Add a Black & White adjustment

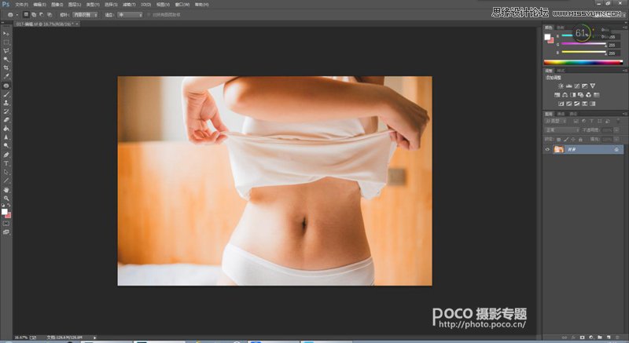point(573,95)
